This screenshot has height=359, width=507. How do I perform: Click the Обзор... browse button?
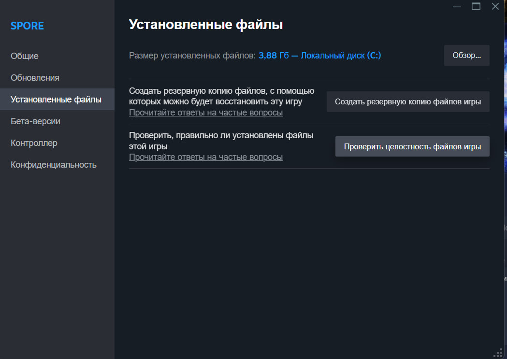(466, 55)
